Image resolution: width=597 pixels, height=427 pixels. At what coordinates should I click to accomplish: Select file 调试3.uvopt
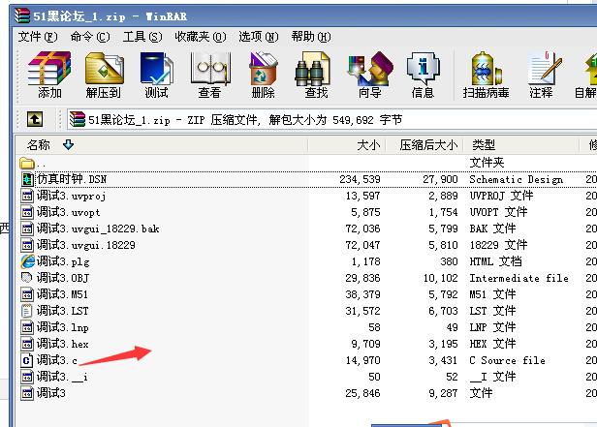coord(68,212)
